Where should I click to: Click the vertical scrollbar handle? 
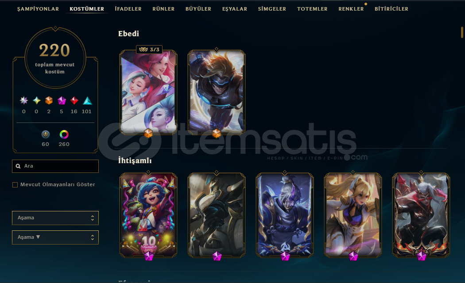point(462,32)
